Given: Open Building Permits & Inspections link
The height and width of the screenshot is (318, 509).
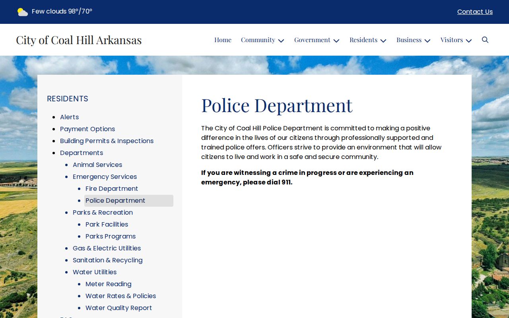Looking at the screenshot, I should coord(107,141).
